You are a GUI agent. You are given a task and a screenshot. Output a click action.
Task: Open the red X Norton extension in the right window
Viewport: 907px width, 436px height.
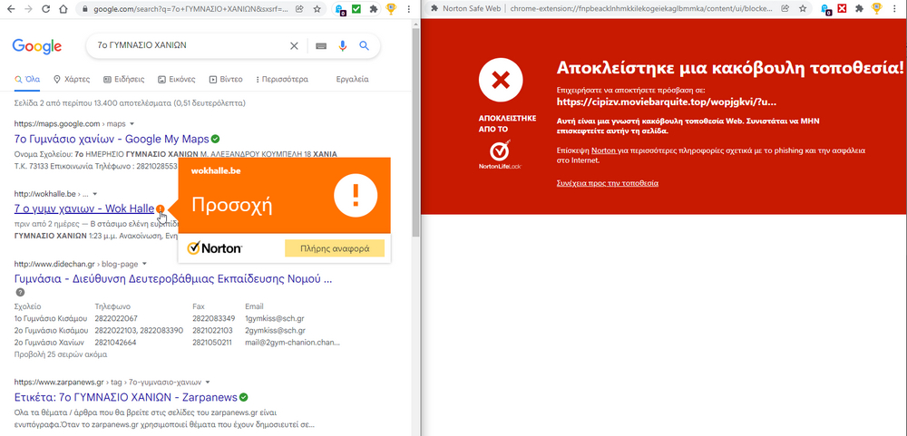[x=843, y=9]
